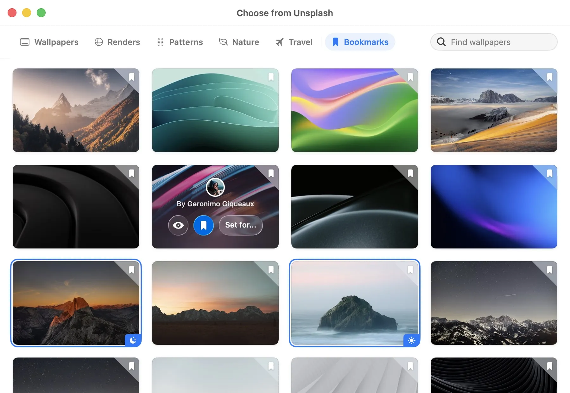570x393 pixels.
Task: Remove bookmark on autumn mountain wallpaper
Action: (x=132, y=77)
